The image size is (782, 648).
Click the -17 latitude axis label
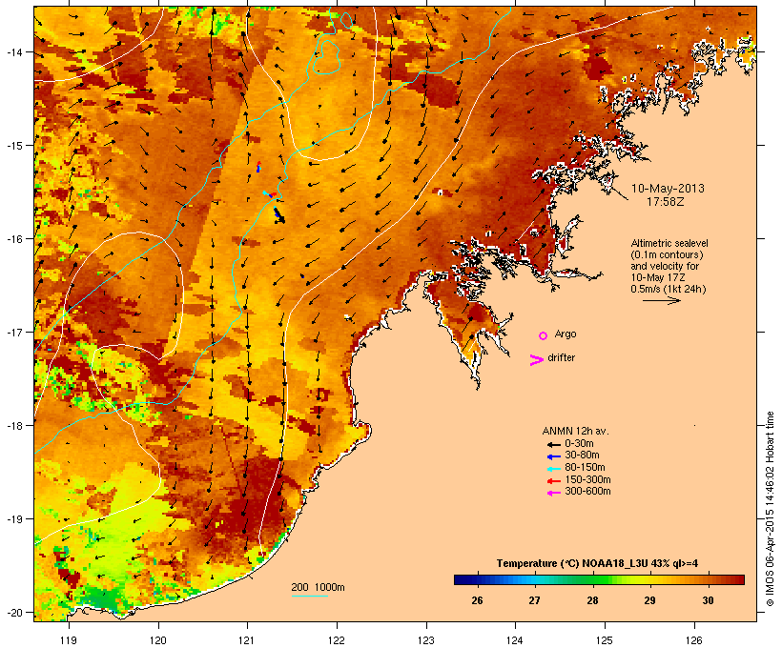(x=13, y=332)
